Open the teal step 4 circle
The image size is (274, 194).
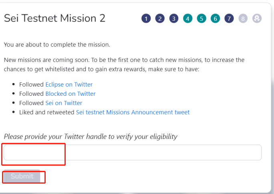[188, 18]
